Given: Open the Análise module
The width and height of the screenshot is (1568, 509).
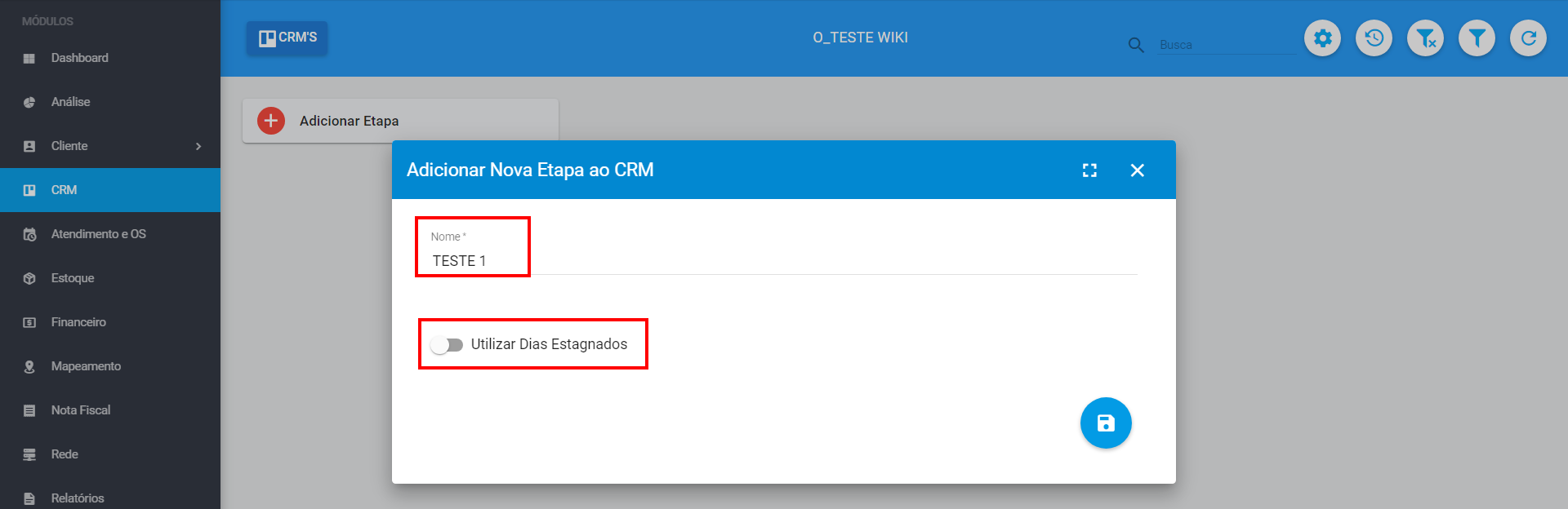Looking at the screenshot, I should pyautogui.click(x=110, y=102).
